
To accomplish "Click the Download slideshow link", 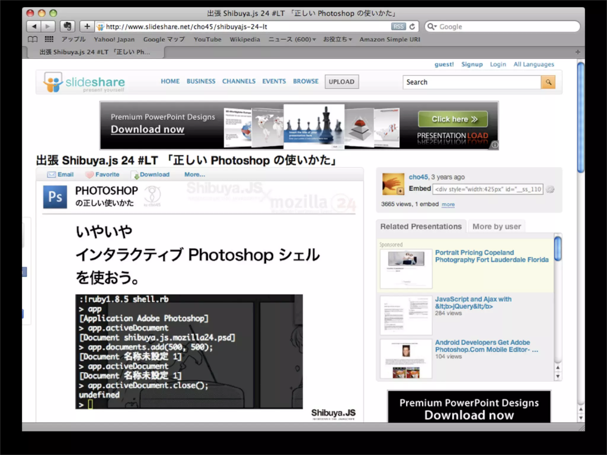I will [154, 174].
